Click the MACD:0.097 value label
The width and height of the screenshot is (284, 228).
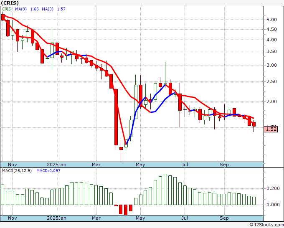(48, 171)
